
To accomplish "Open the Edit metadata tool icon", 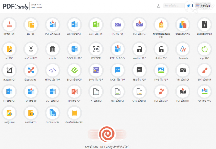I will click(204, 25).
